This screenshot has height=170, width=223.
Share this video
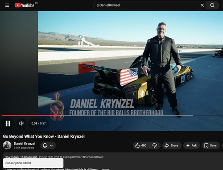pyautogui.click(x=172, y=146)
